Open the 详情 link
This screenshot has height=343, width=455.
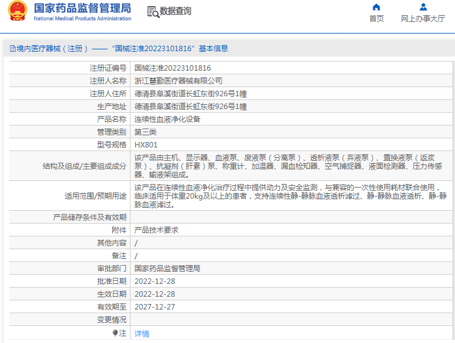coord(142,334)
